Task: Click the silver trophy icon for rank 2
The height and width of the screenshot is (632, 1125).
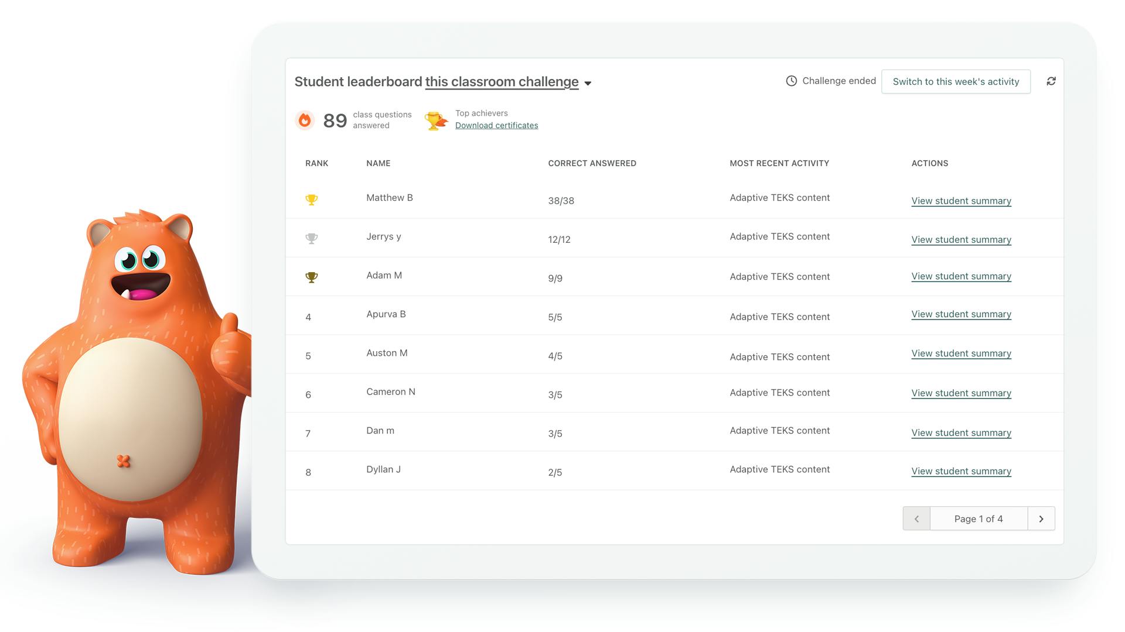Action: [x=311, y=238]
